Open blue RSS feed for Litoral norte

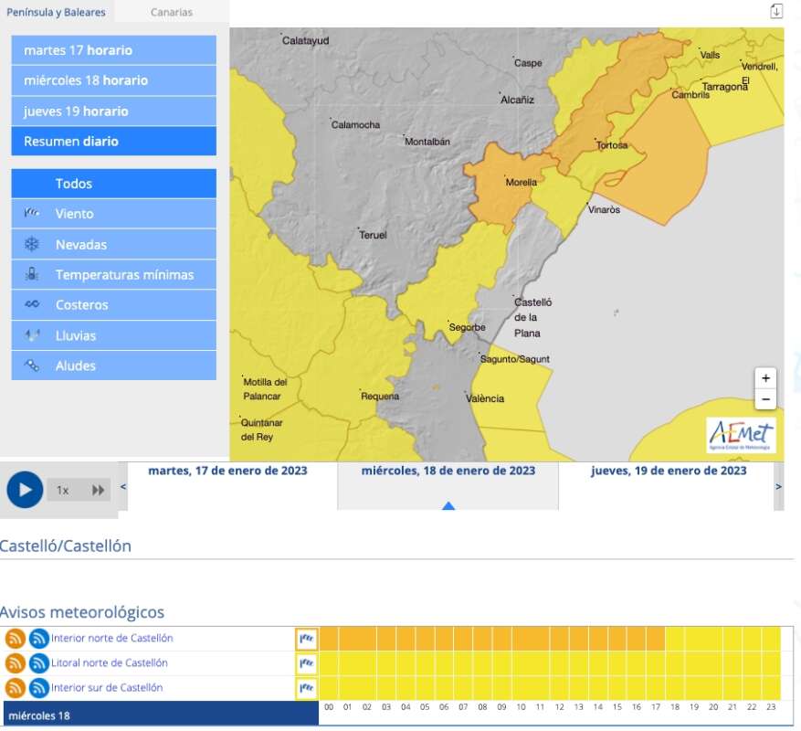click(38, 663)
